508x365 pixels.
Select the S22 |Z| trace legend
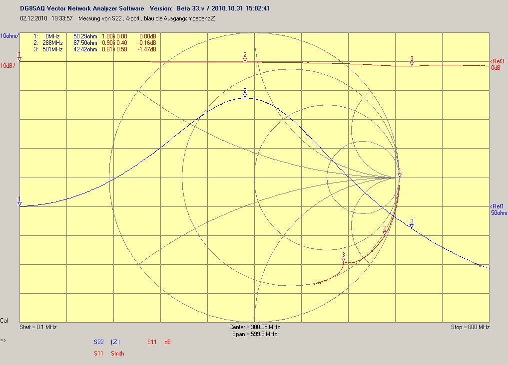tap(107, 342)
